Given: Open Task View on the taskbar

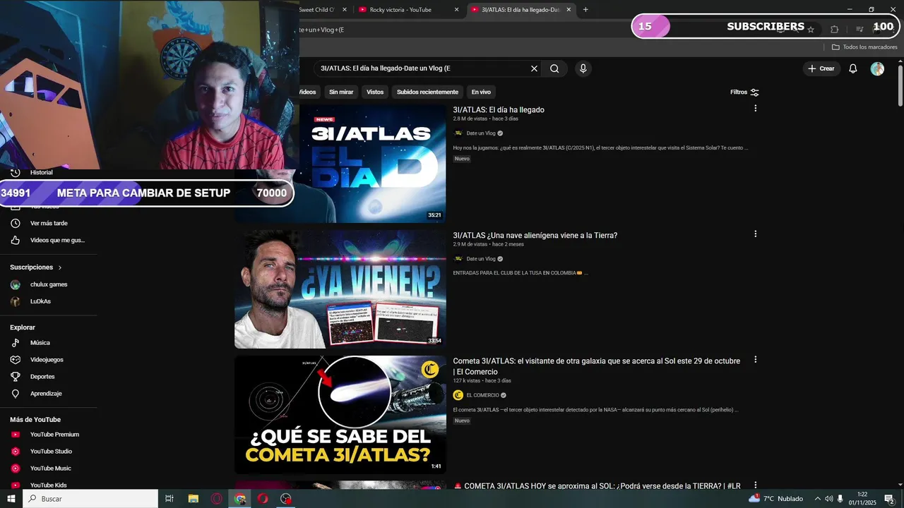Looking at the screenshot, I should click(x=169, y=499).
